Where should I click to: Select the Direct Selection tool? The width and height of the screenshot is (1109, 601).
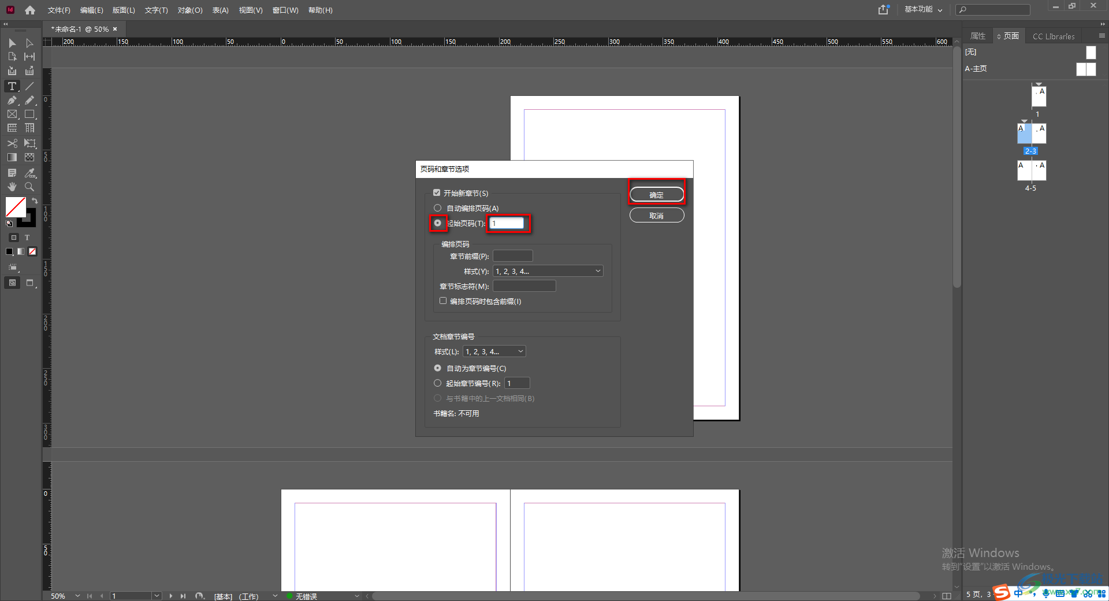point(29,43)
